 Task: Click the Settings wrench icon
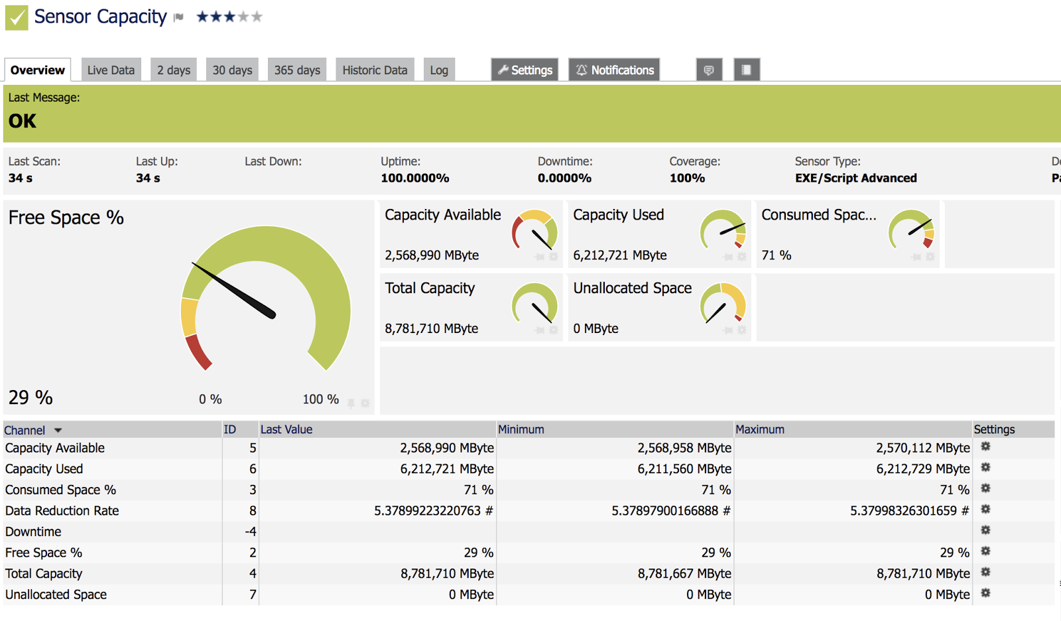pyautogui.click(x=524, y=70)
